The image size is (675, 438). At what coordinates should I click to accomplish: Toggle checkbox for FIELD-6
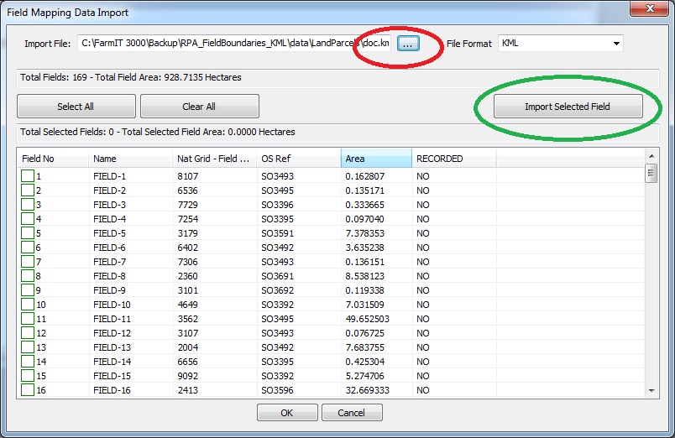tap(28, 248)
